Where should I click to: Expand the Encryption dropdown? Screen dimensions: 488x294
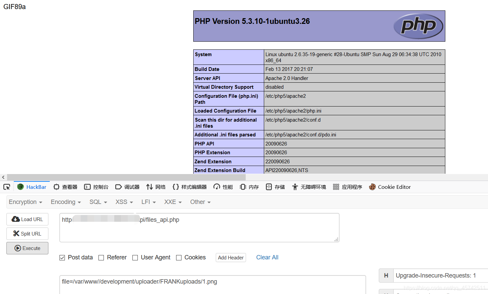(26, 202)
